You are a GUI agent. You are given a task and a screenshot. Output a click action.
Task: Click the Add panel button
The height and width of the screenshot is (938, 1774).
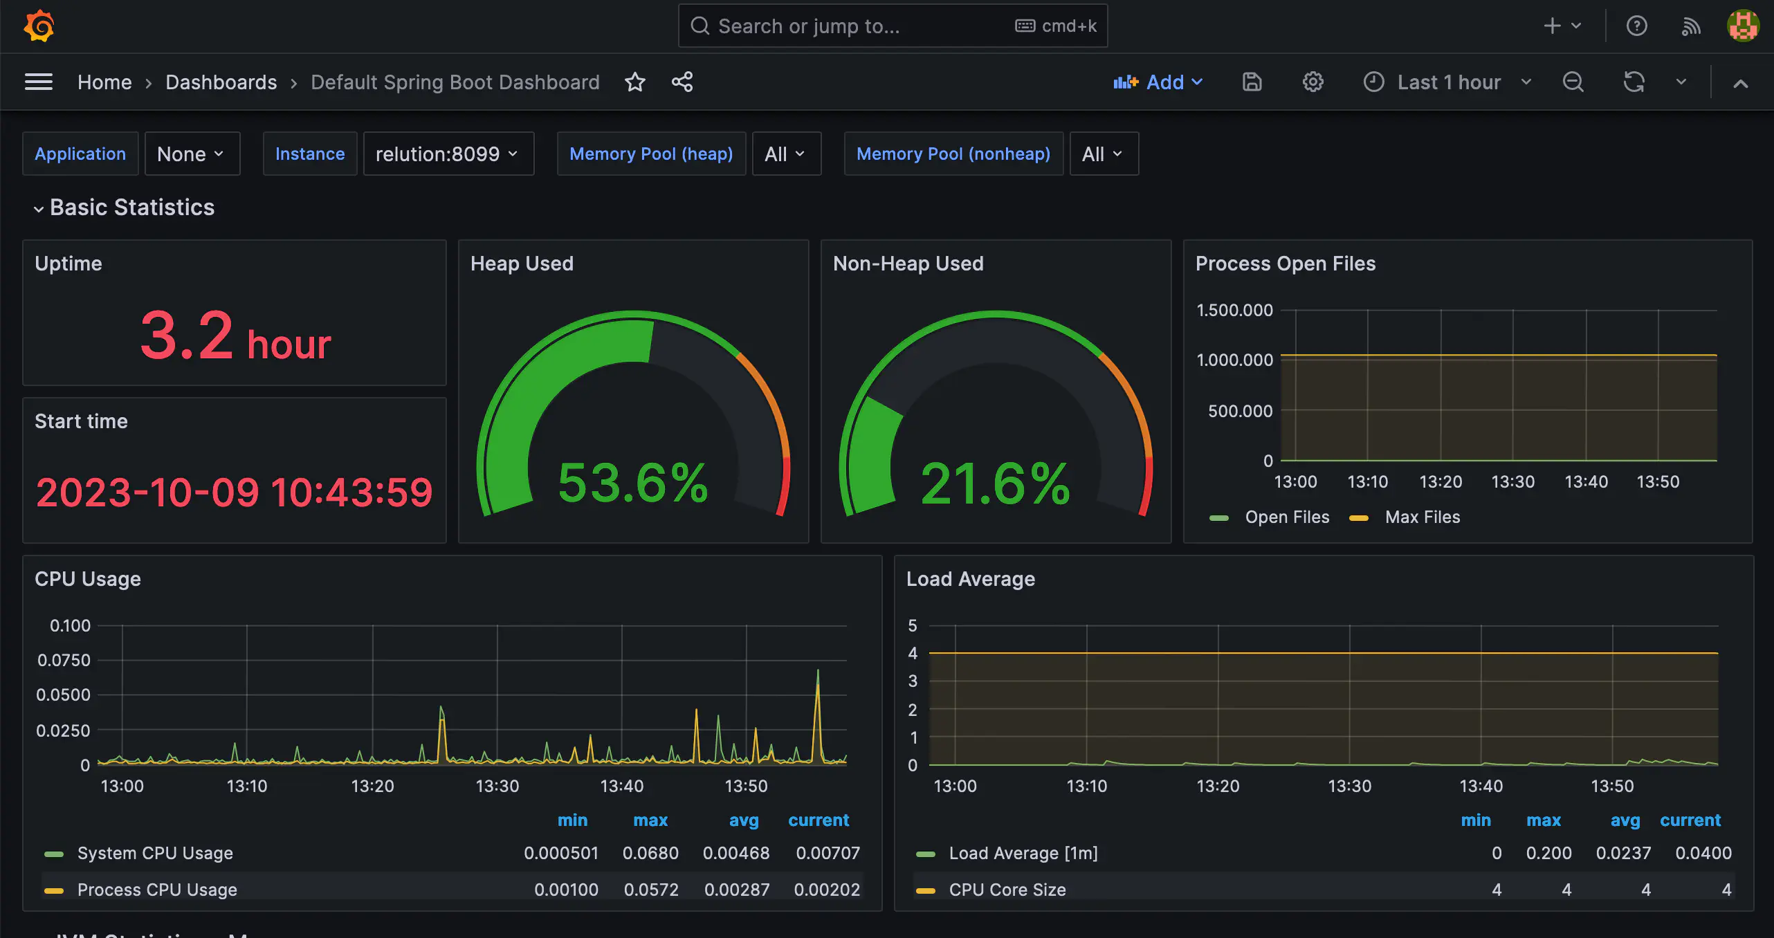pos(1158,82)
